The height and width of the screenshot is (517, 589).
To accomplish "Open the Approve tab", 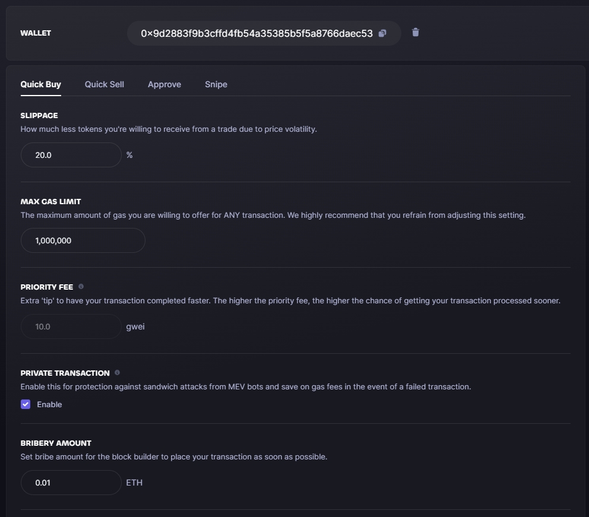I will coord(164,84).
